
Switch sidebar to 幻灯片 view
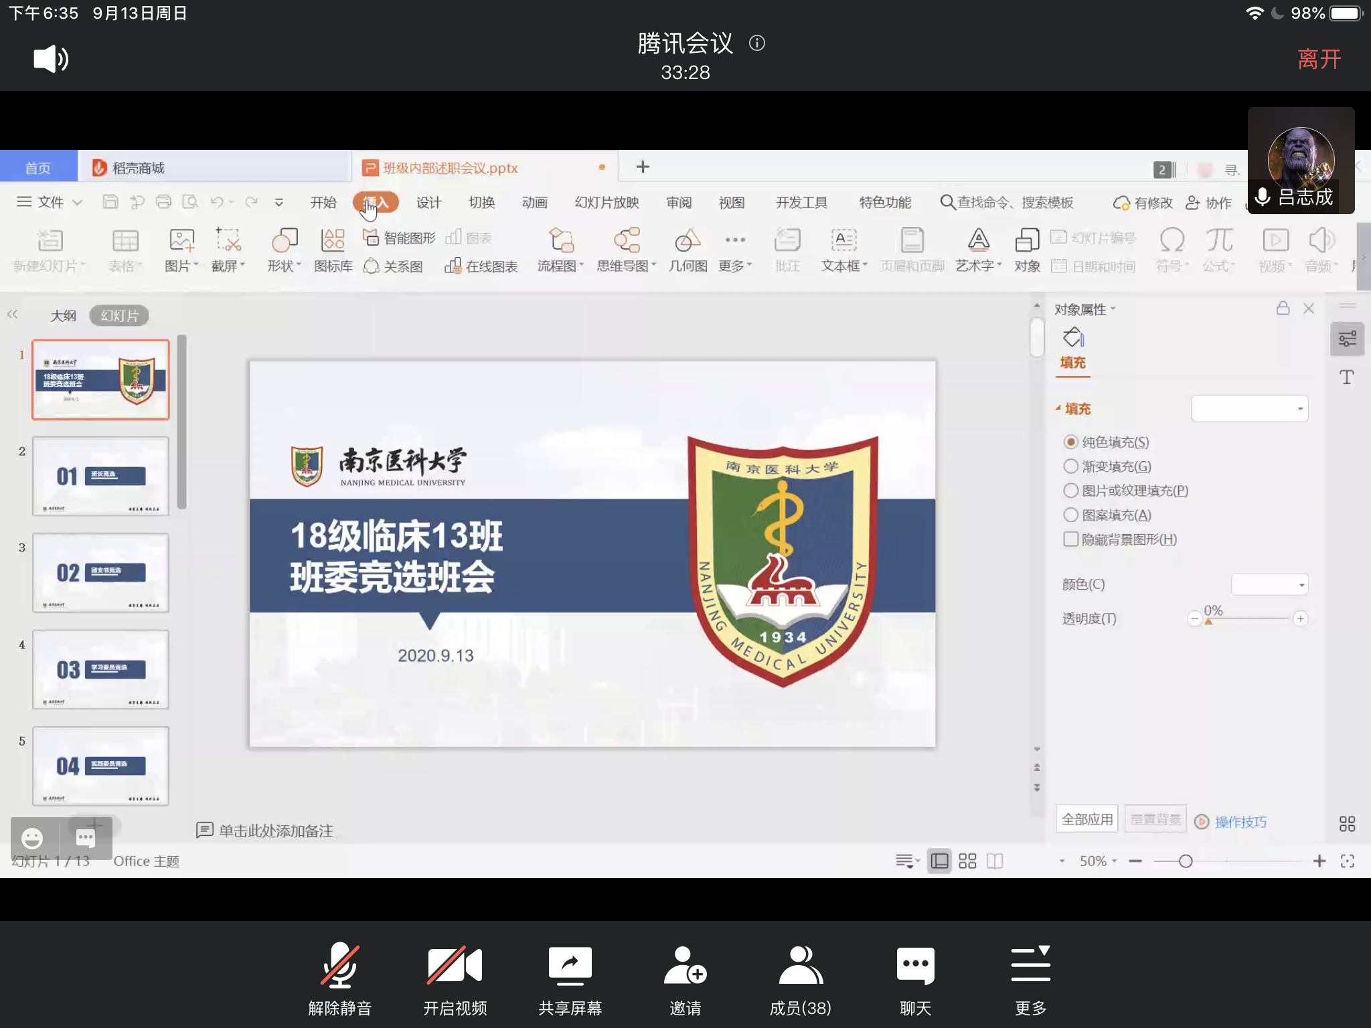[119, 315]
